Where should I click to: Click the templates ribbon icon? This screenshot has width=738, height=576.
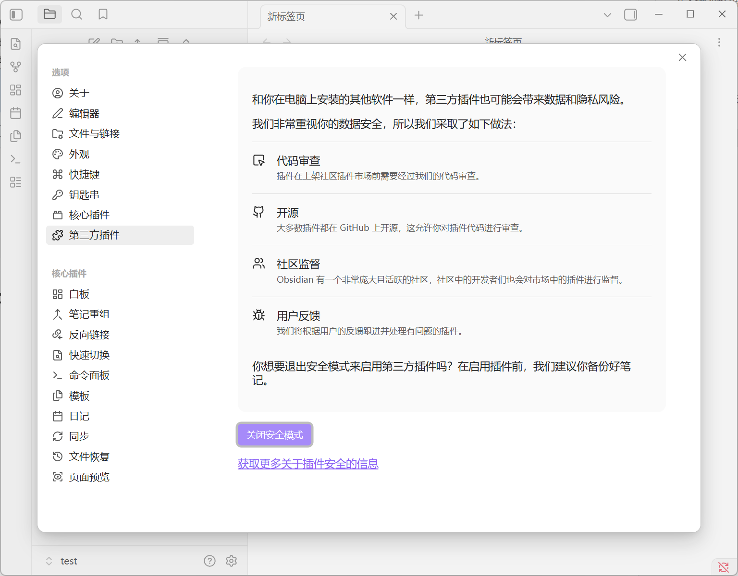16,136
